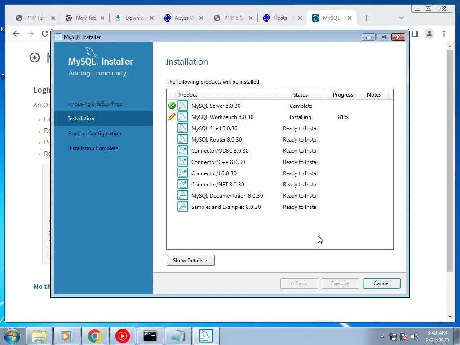
Task: Open Chrome tab search chevron
Action: (402, 18)
